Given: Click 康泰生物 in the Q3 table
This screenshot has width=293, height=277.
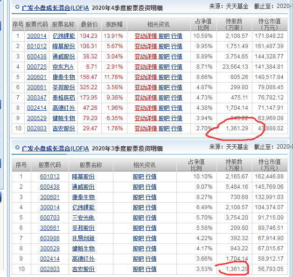Looking at the screenshot, I should (84, 197).
